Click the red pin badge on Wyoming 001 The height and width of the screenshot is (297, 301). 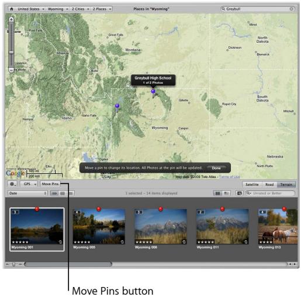click(37, 209)
